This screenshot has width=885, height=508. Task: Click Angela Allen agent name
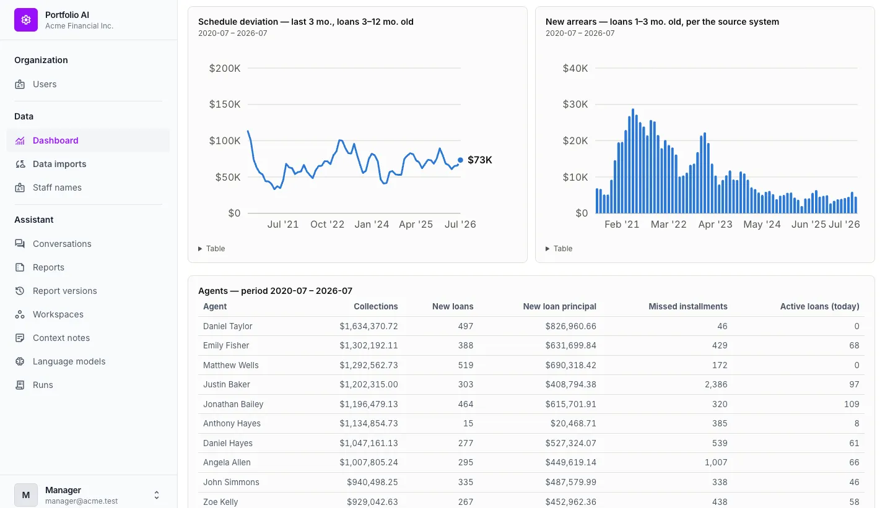tap(227, 462)
